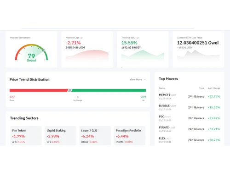This screenshot has height=172, width=230.
Task: Open the Fan Token sector card
Action: (x=26, y=136)
